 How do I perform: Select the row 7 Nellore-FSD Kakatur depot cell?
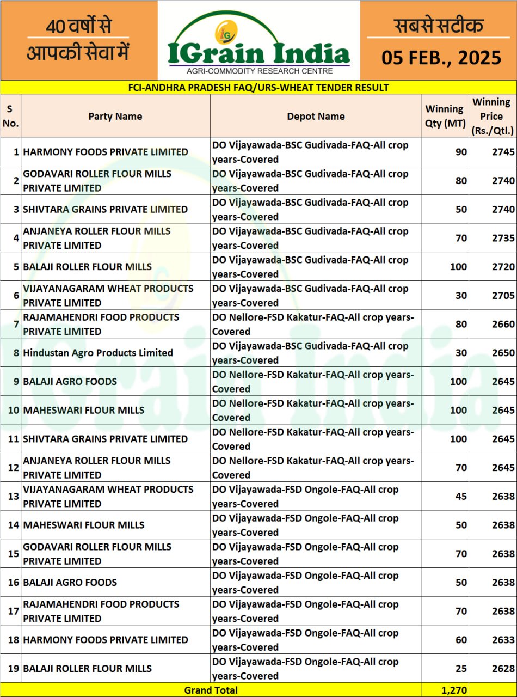(313, 324)
